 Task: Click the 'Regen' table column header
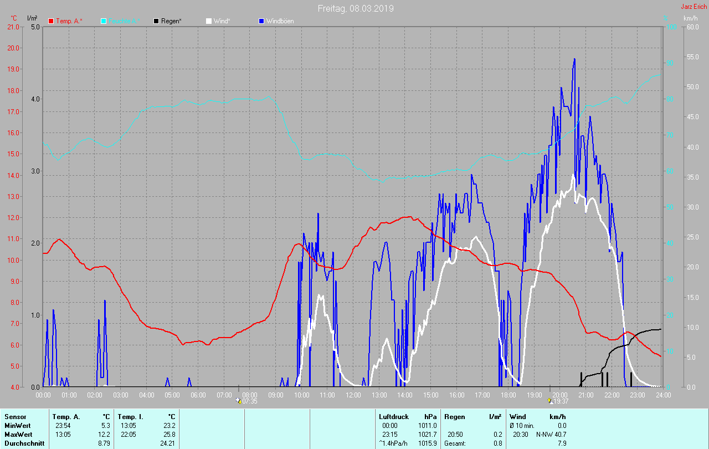[x=454, y=417]
